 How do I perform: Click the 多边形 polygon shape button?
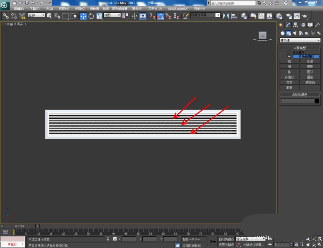pyautogui.click(x=289, y=77)
